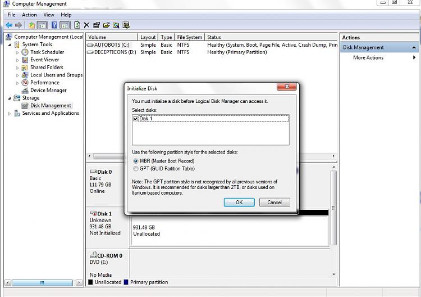Click the volume list right scroll arrow
Screen dimensions: 421x297
coord(333,156)
